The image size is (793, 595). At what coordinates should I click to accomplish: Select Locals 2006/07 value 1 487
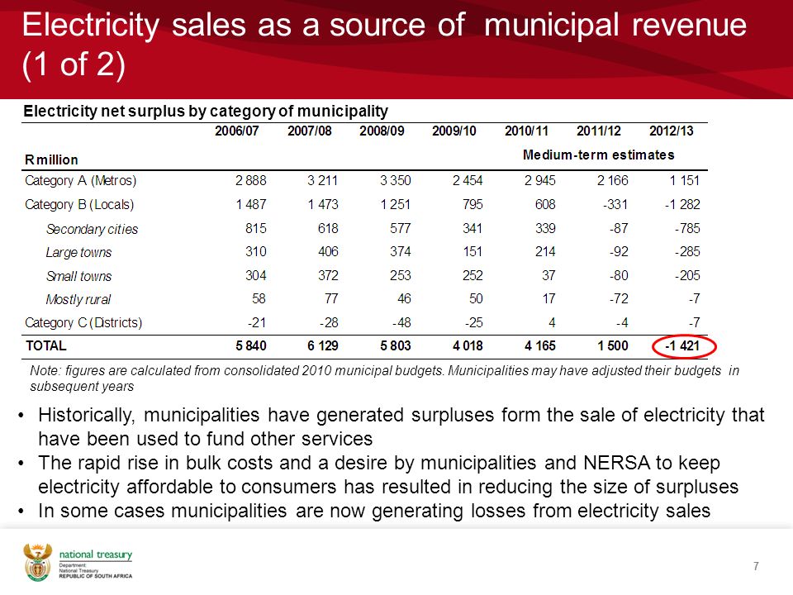251,204
